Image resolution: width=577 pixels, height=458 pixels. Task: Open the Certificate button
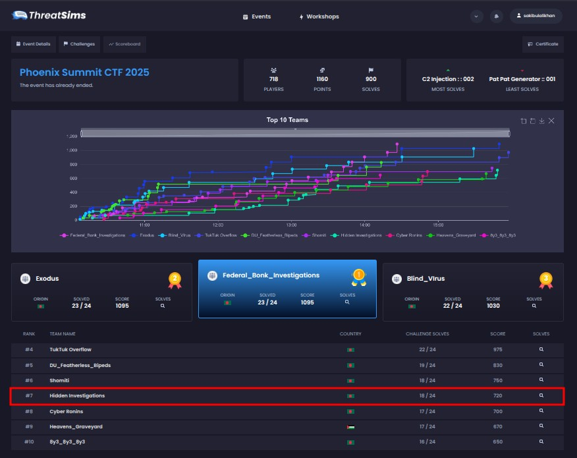(x=543, y=43)
